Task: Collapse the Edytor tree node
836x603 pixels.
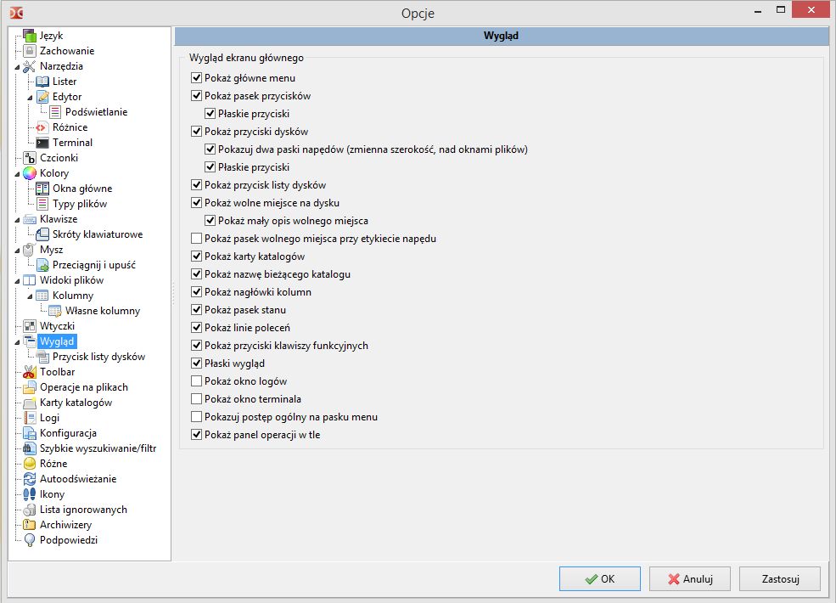Action: pos(30,98)
